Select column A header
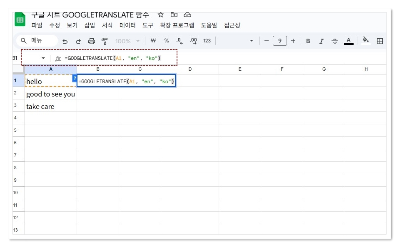 (x=51, y=69)
